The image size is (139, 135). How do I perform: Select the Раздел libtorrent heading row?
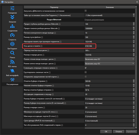54,20
